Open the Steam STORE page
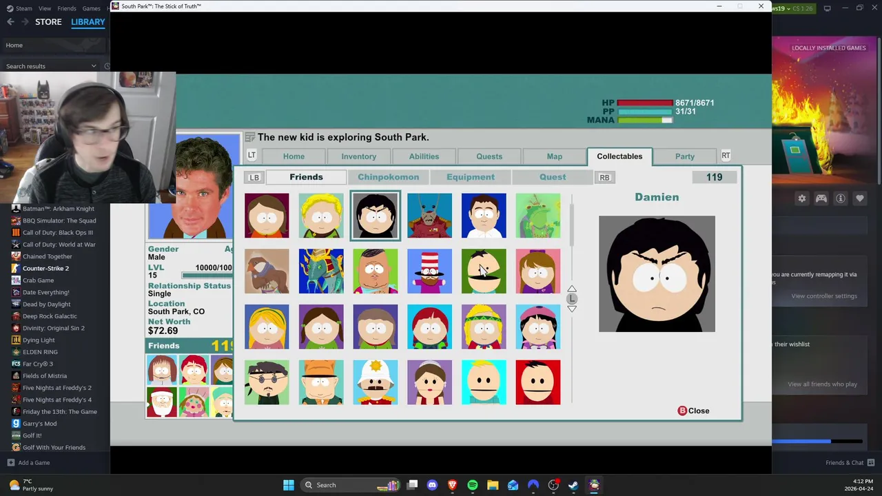 [x=48, y=22]
